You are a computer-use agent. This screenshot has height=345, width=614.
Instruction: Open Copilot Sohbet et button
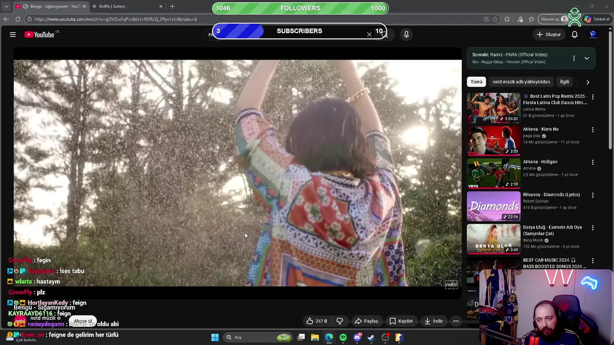click(597, 19)
